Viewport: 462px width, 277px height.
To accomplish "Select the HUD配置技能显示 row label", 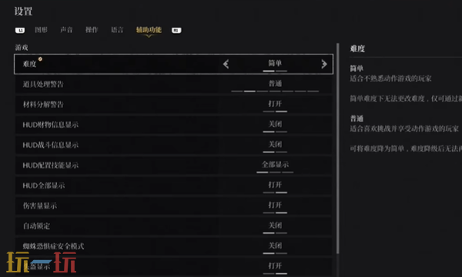I will click(x=51, y=165).
